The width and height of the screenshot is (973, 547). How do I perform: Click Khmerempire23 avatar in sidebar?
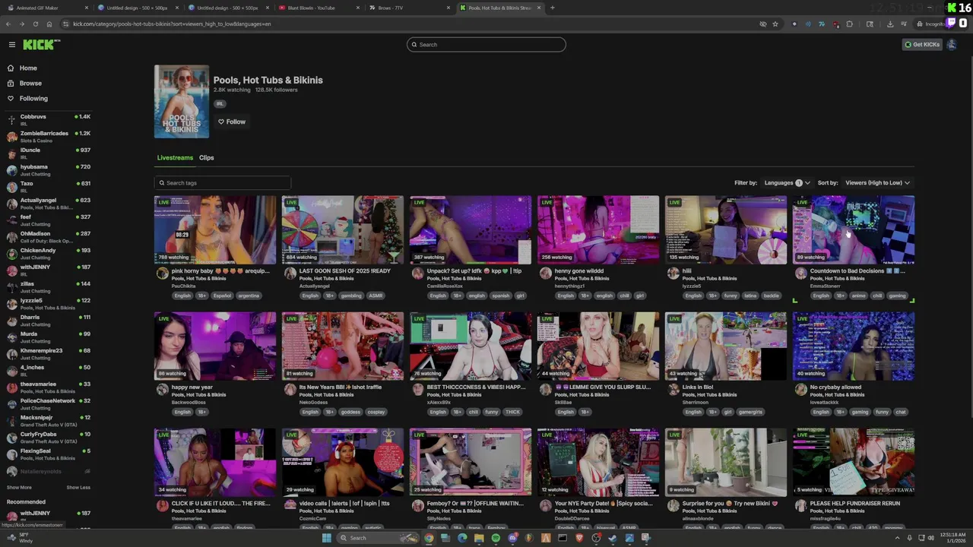(x=12, y=354)
